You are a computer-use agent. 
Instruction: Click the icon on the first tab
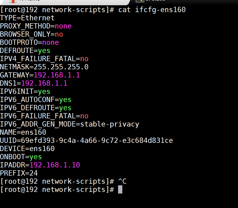click(13, 1)
